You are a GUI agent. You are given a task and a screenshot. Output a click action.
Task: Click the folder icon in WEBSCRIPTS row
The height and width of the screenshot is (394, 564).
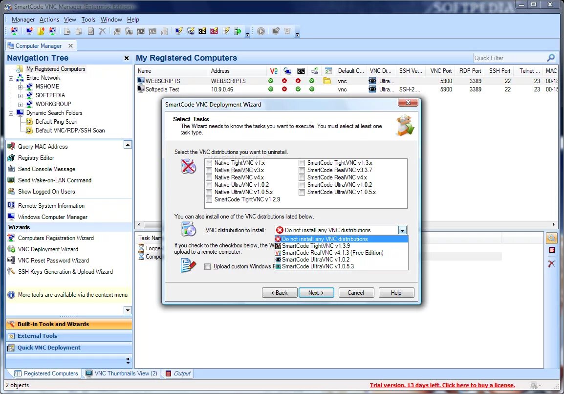point(327,81)
